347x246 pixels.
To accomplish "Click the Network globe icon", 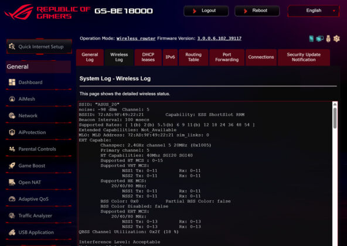I will (x=12, y=115).
